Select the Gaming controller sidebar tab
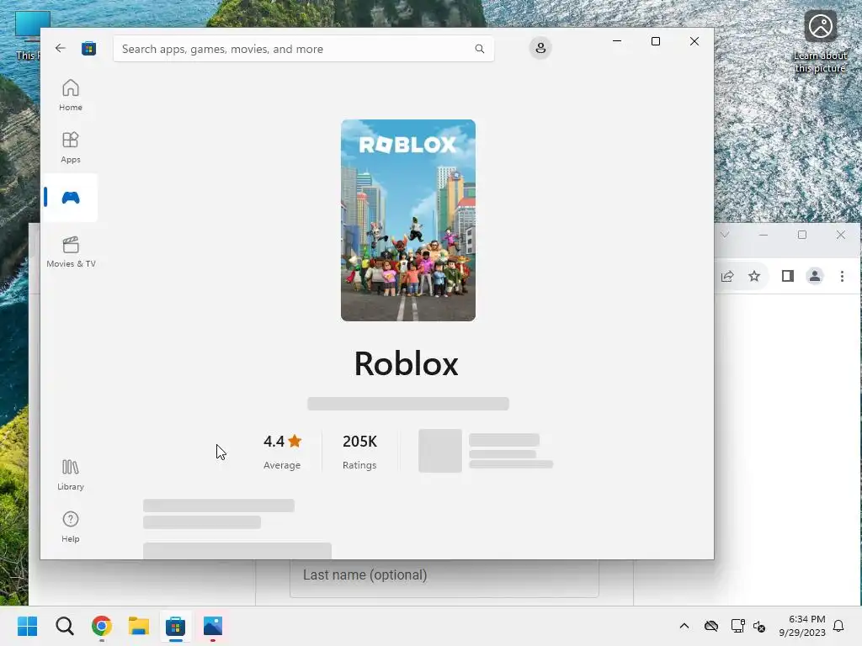 point(71,198)
